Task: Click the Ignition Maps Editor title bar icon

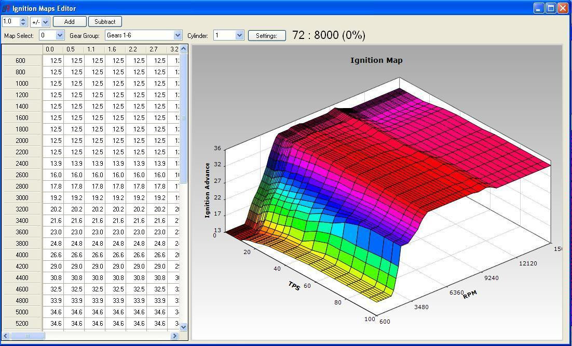Action: click(x=5, y=8)
